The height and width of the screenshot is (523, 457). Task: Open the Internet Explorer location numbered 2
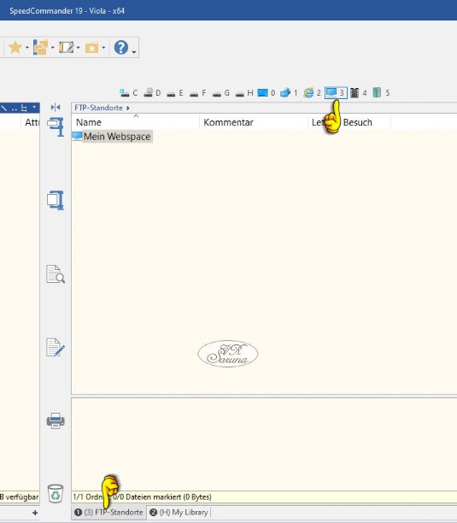(312, 93)
